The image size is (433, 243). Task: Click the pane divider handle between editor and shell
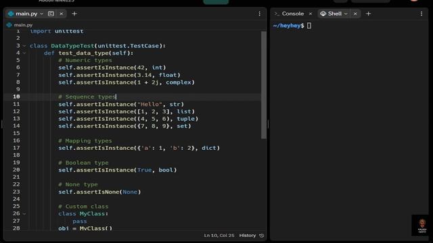coord(268,124)
